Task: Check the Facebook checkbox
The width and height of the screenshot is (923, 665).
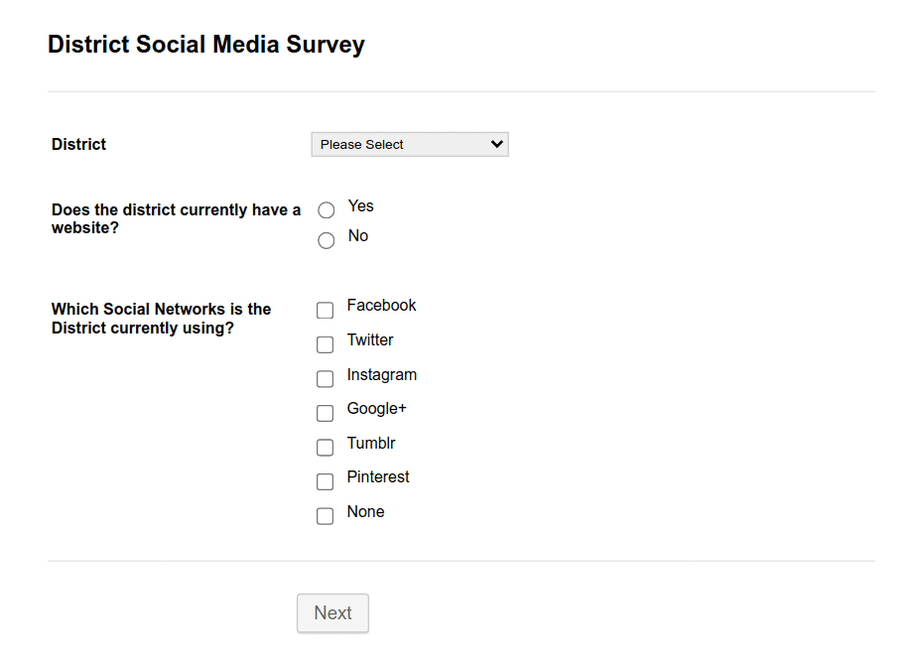Action: pos(325,310)
